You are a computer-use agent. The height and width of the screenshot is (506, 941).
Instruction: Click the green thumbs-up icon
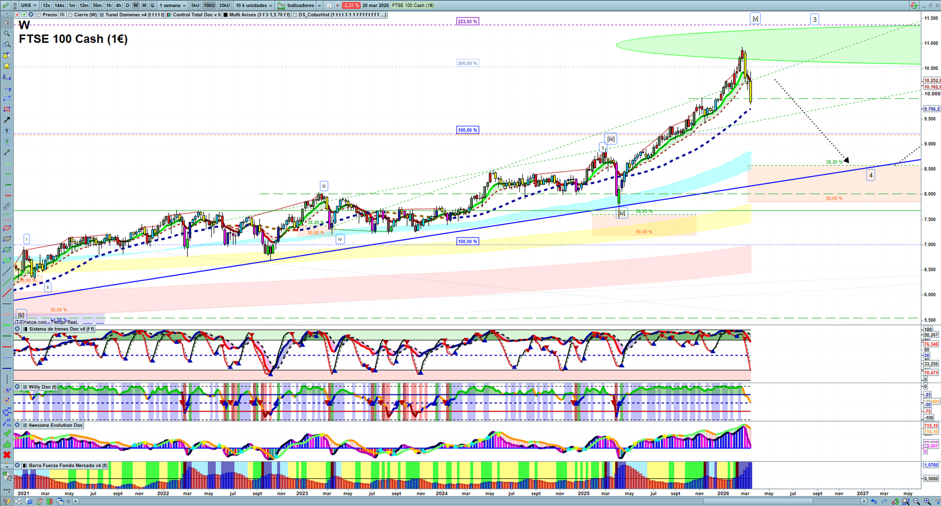(7, 444)
